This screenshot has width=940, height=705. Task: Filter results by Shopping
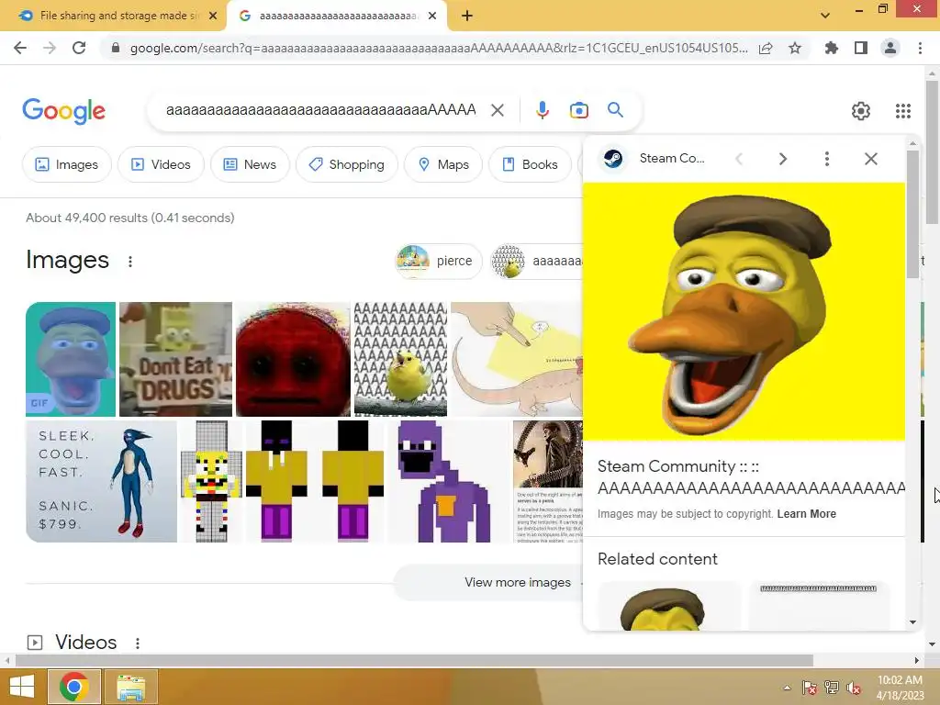tap(346, 164)
